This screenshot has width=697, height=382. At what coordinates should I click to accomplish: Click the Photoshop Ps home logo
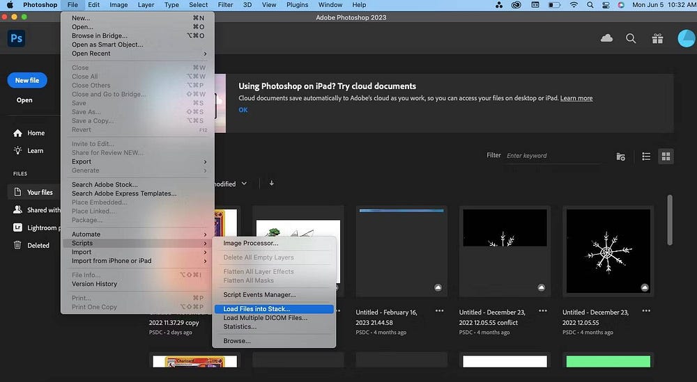16,38
